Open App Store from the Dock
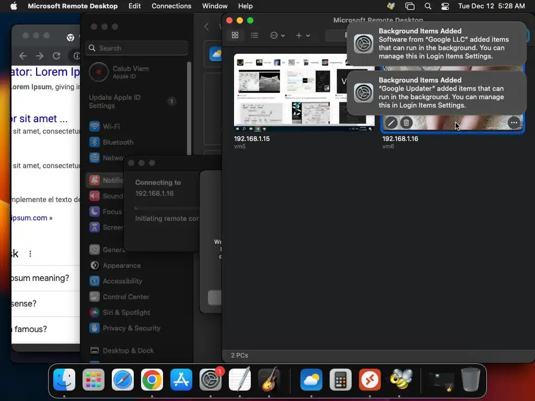535x401 pixels. (181, 380)
